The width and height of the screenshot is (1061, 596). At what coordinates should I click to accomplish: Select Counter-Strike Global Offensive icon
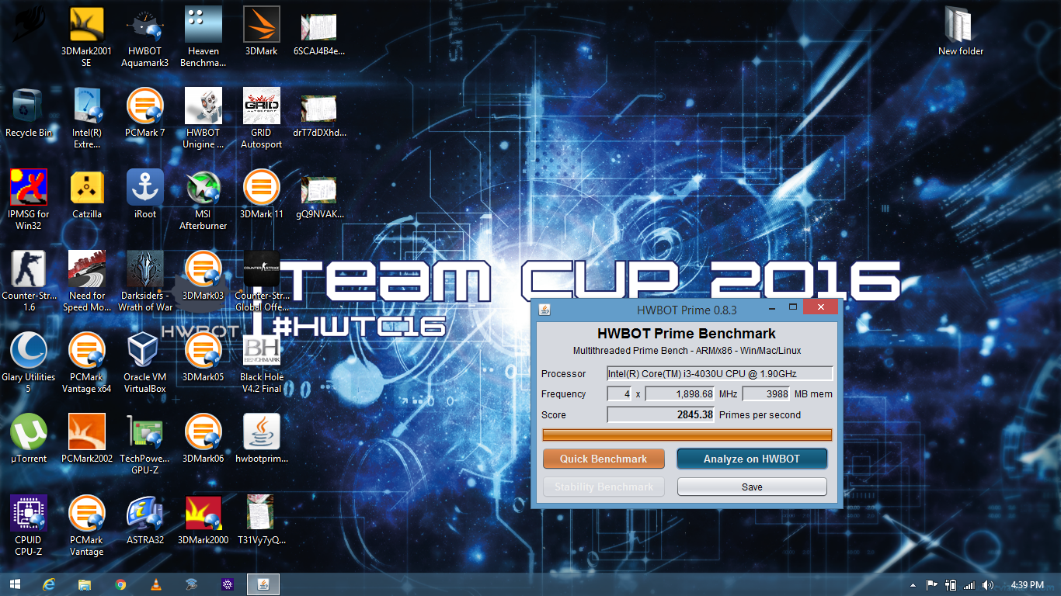[262, 281]
